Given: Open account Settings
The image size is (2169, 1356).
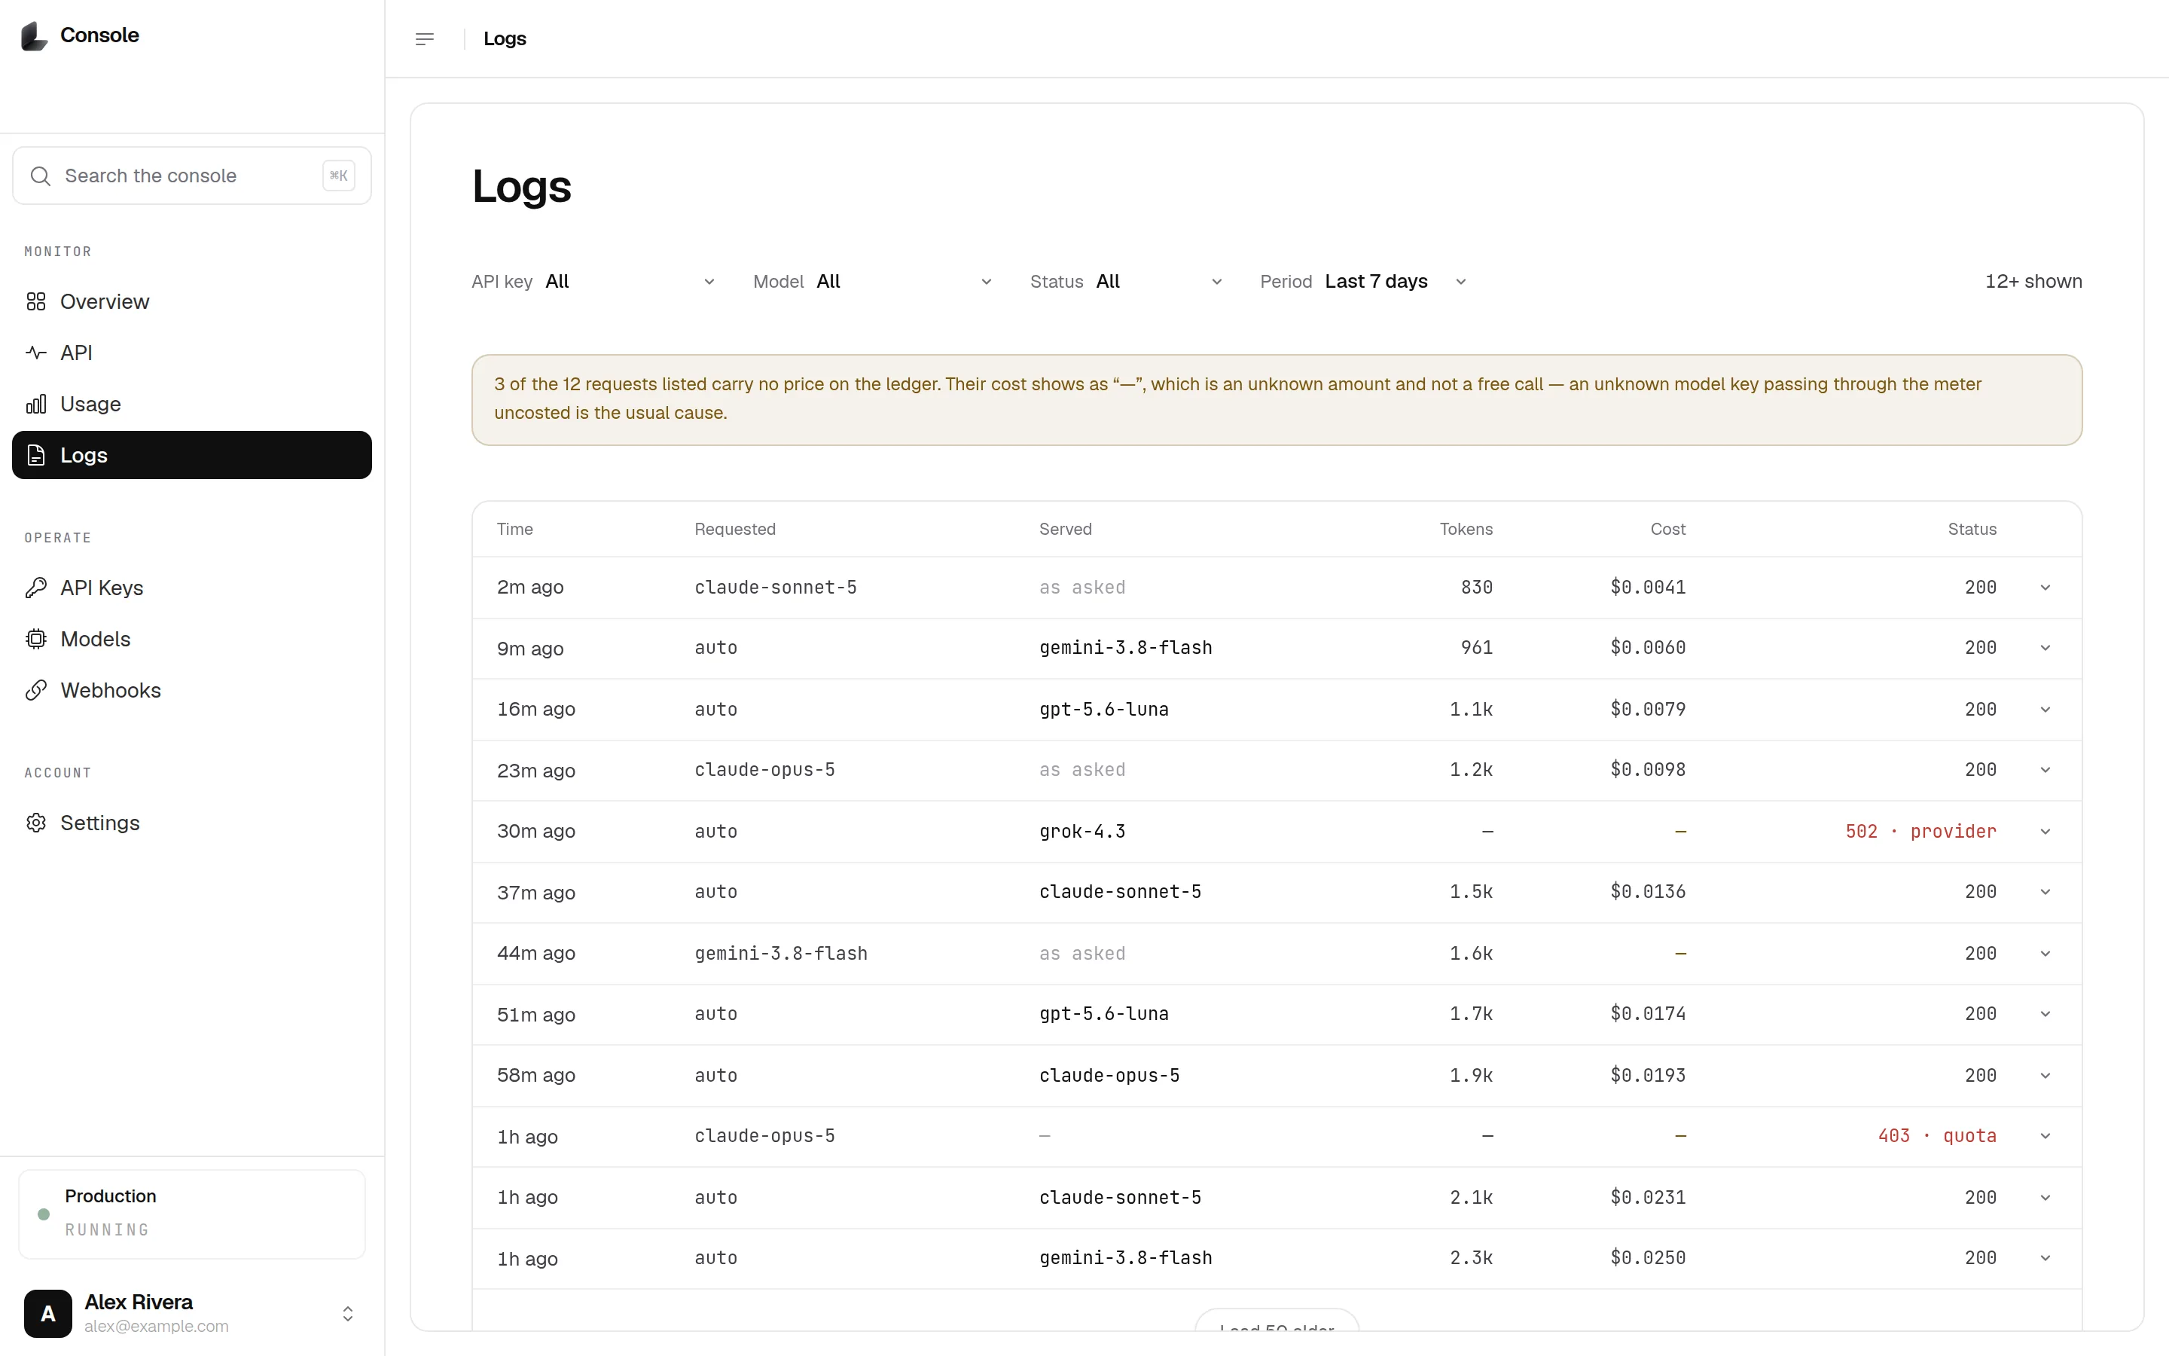Looking at the screenshot, I should [192, 823].
